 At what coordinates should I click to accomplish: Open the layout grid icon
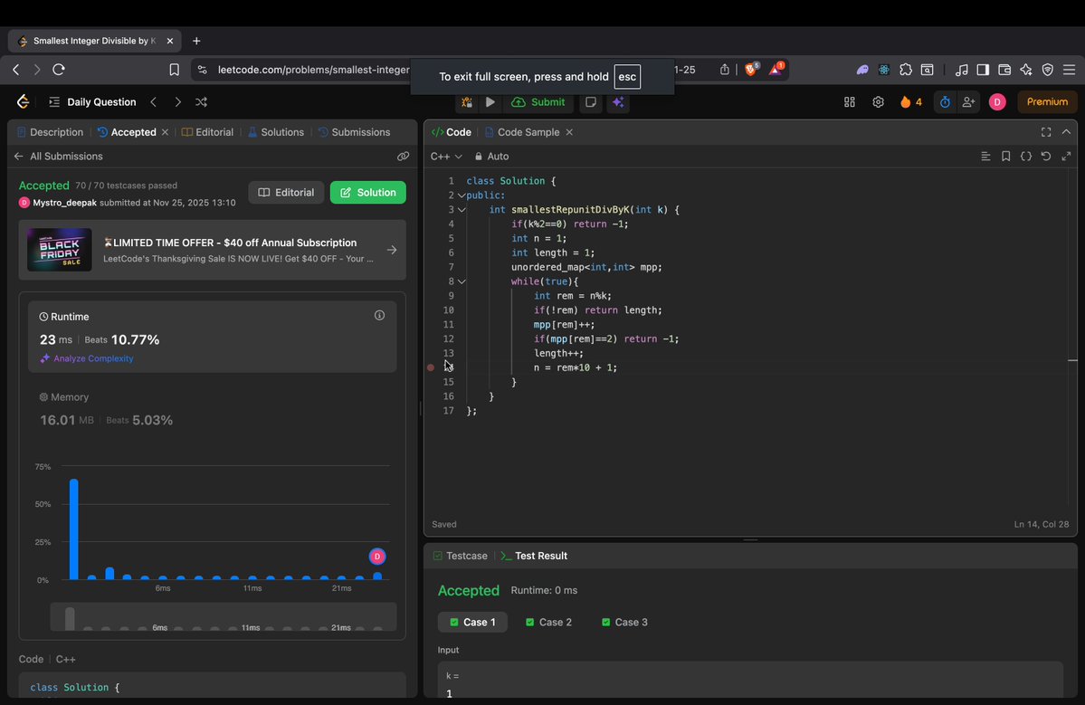tap(849, 101)
